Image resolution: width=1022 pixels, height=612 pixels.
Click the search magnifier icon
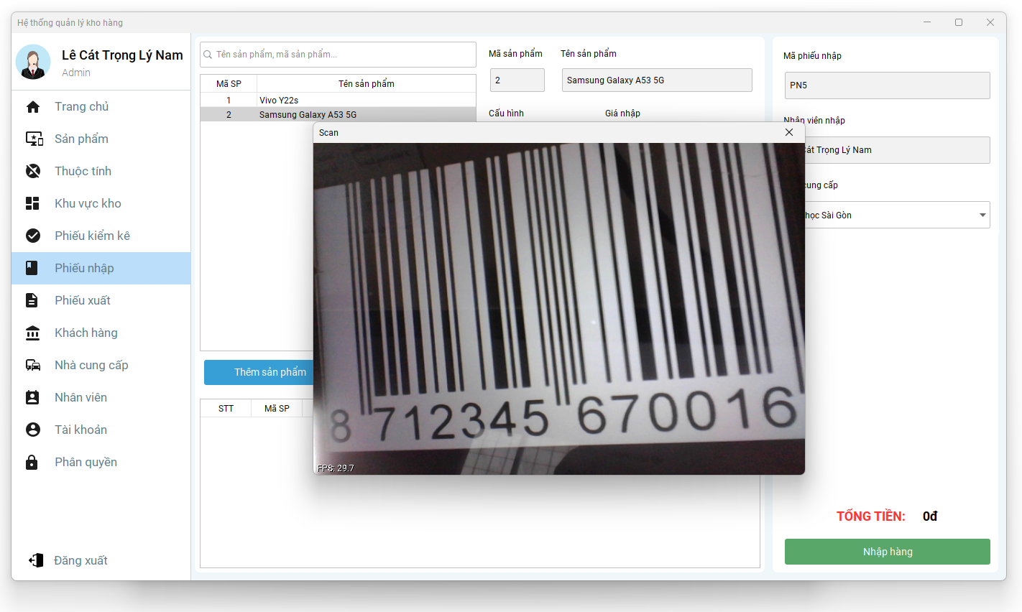click(208, 55)
